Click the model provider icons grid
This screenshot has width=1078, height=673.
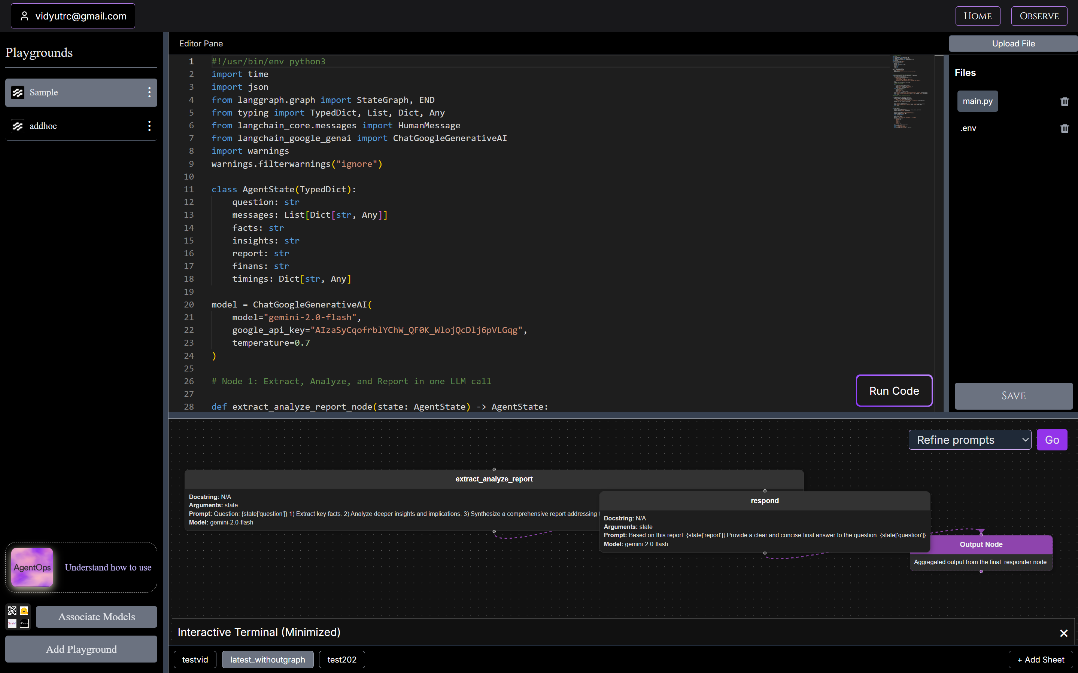(18, 617)
